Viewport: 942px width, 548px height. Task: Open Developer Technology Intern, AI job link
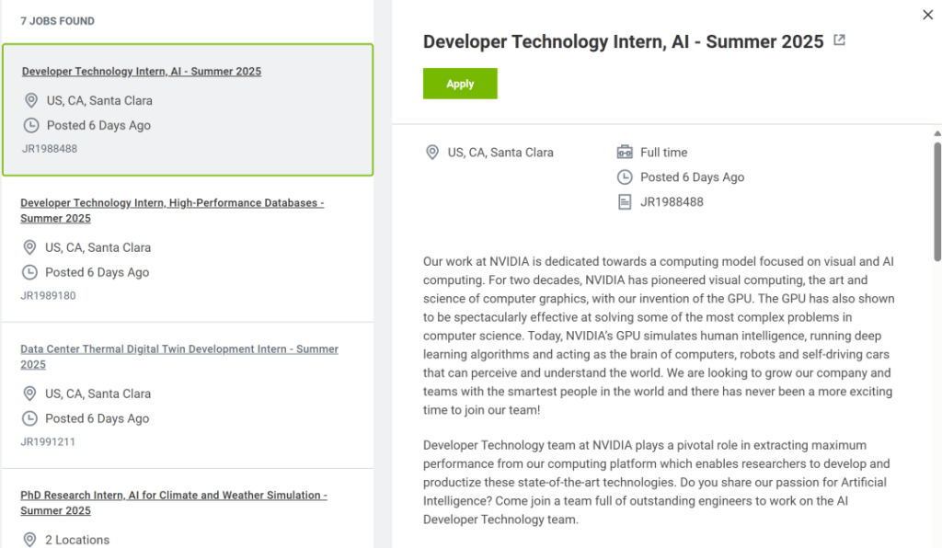tap(142, 72)
